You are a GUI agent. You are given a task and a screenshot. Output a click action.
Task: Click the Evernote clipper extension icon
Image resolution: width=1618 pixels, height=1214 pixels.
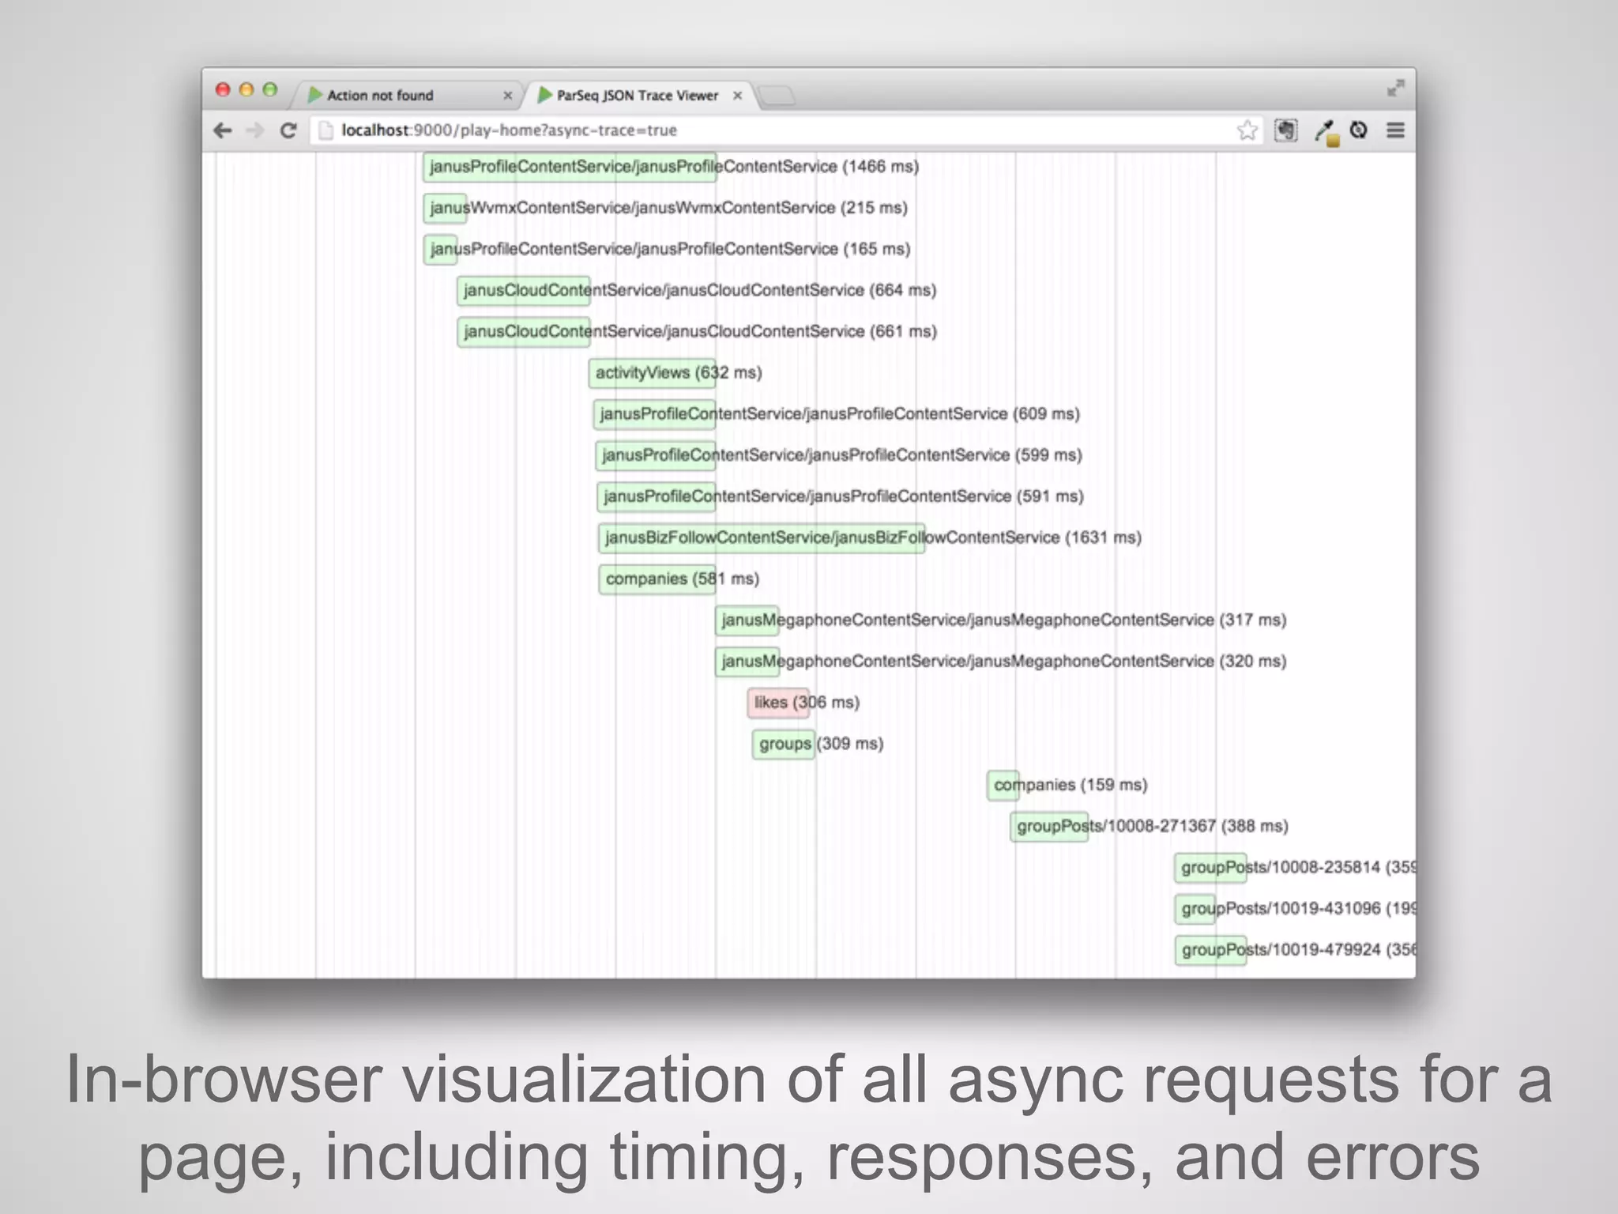pos(1285,130)
